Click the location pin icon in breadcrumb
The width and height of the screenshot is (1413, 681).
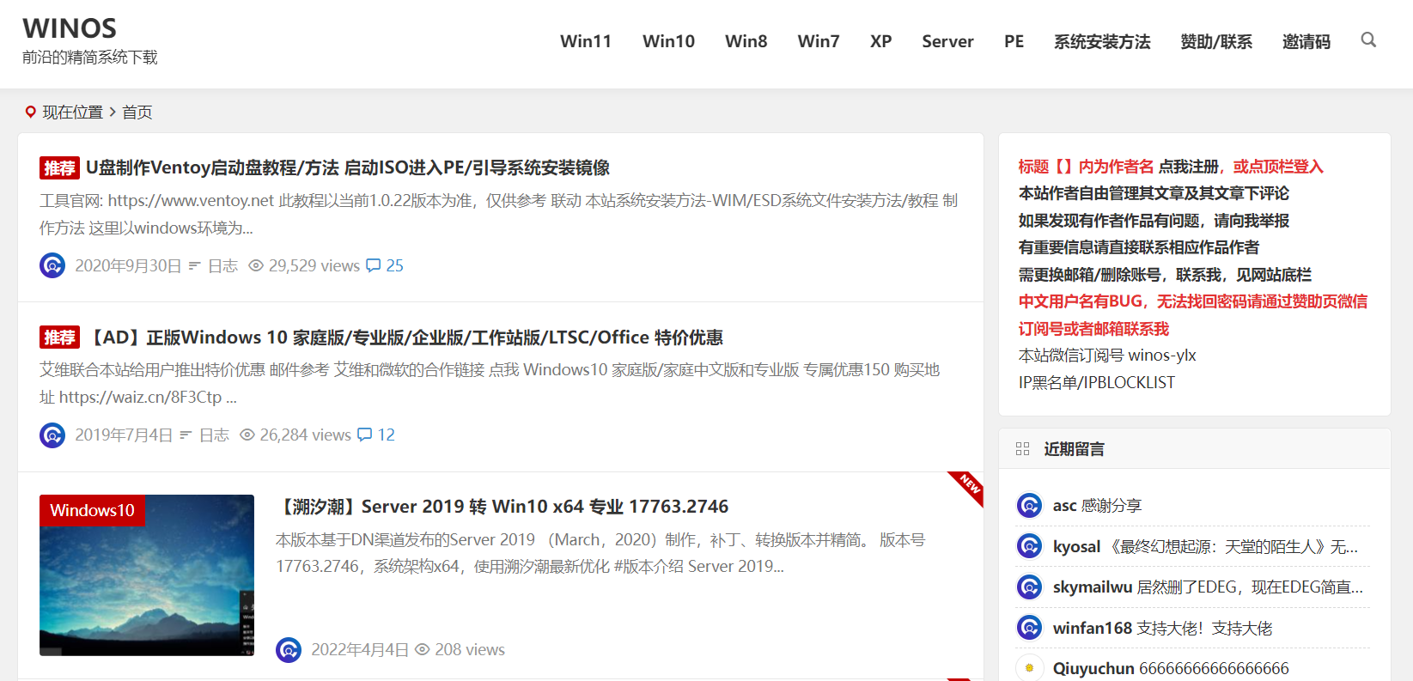coord(31,112)
